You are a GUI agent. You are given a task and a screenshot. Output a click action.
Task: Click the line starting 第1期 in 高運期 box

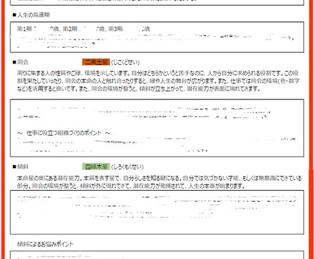pyautogui.click(x=83, y=29)
